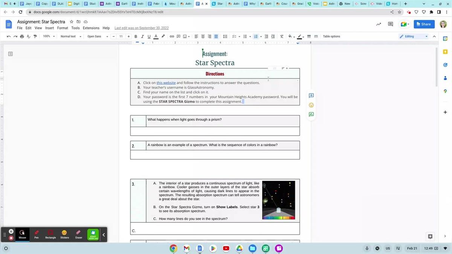Expand the Normal text style dropdown
452x254 pixels.
[x=71, y=37]
